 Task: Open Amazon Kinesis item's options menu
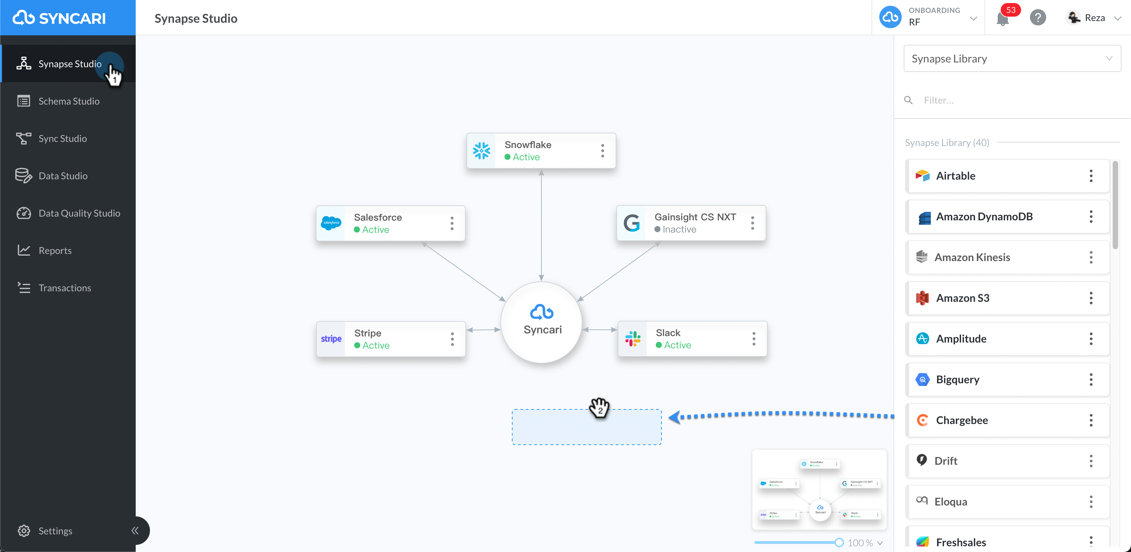tap(1091, 257)
